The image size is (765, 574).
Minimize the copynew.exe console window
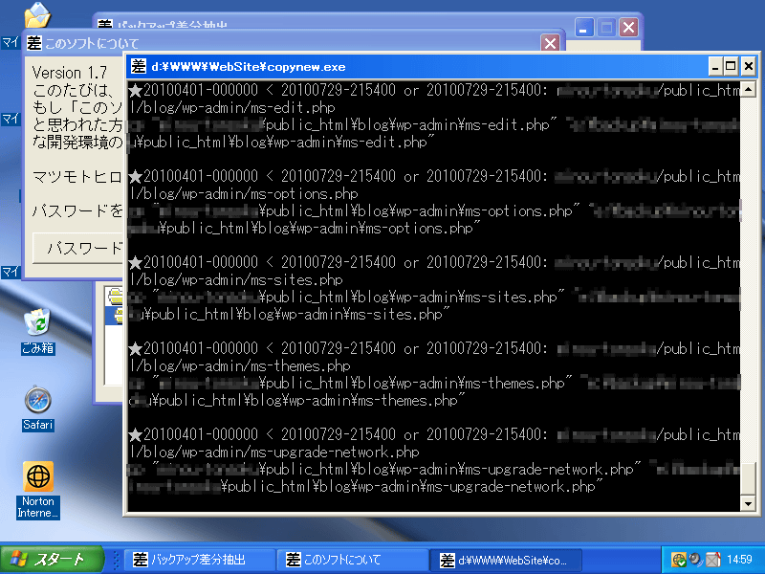tap(714, 66)
